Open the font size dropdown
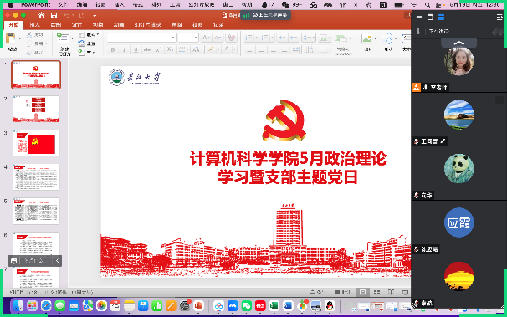 point(188,38)
